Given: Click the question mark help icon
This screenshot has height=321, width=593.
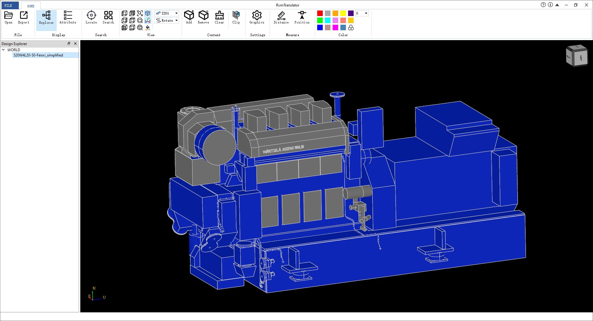Looking at the screenshot, I should pyautogui.click(x=543, y=5).
